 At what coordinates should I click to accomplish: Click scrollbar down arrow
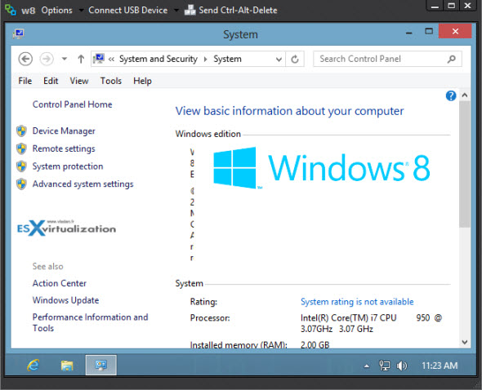(x=465, y=342)
